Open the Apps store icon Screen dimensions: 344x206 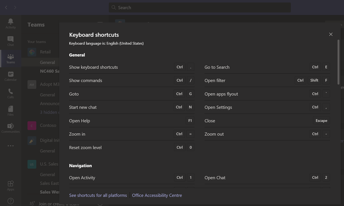(x=11, y=184)
